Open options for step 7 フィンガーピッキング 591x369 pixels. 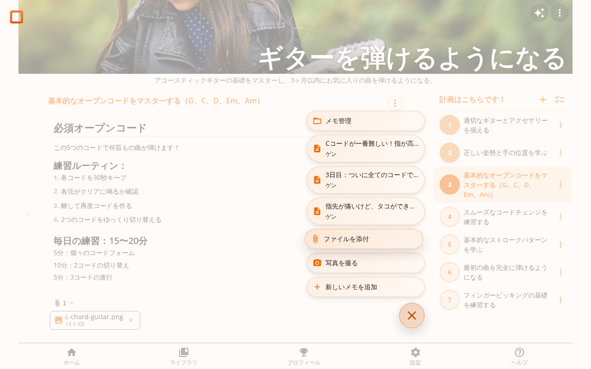pos(561,300)
